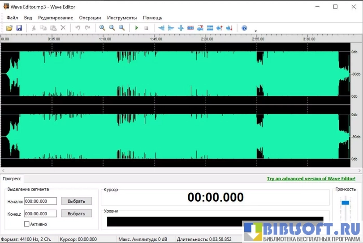This screenshot has height=243, width=363.
Task: Click the Zoom In magnifier icon
Action: pos(102,28)
